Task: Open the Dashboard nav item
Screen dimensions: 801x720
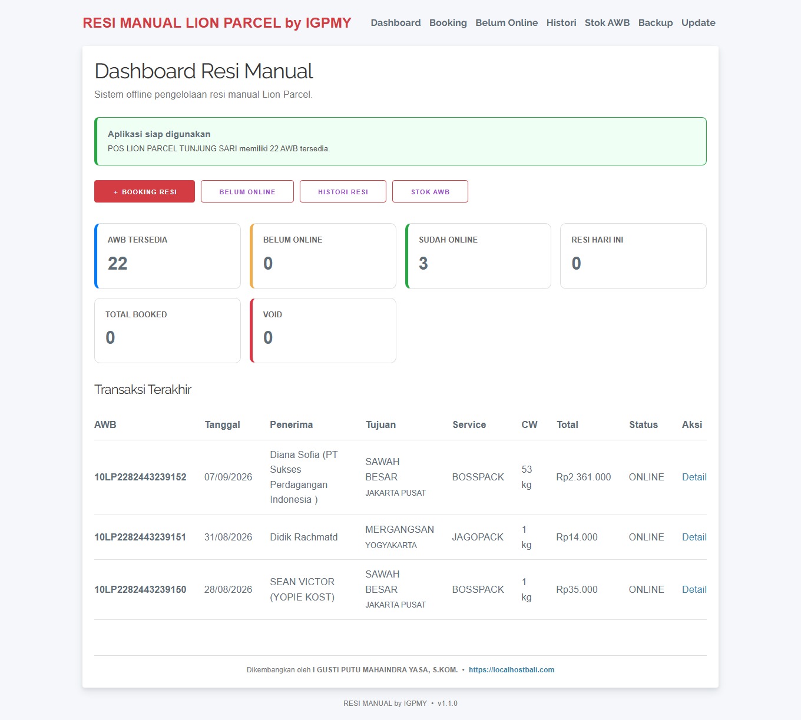Action: (x=396, y=23)
